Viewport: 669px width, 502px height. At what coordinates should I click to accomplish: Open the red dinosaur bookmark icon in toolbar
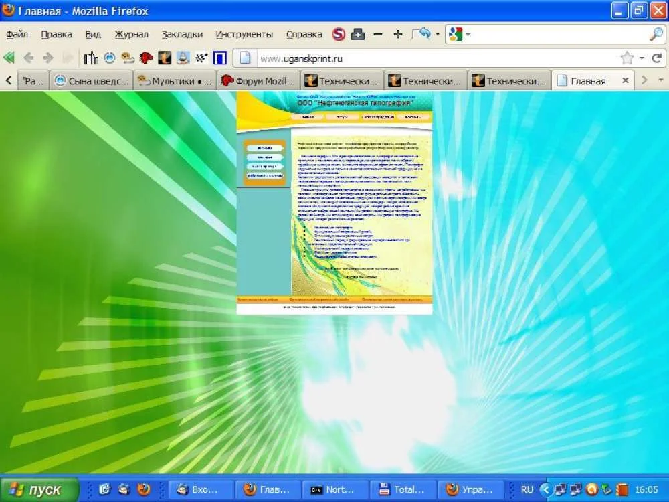(x=146, y=58)
